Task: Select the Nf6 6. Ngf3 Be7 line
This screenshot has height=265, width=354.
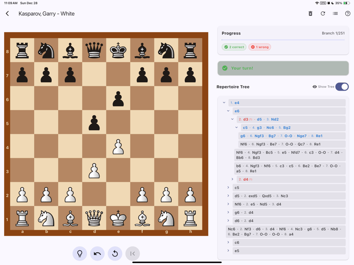Action: pos(292,144)
